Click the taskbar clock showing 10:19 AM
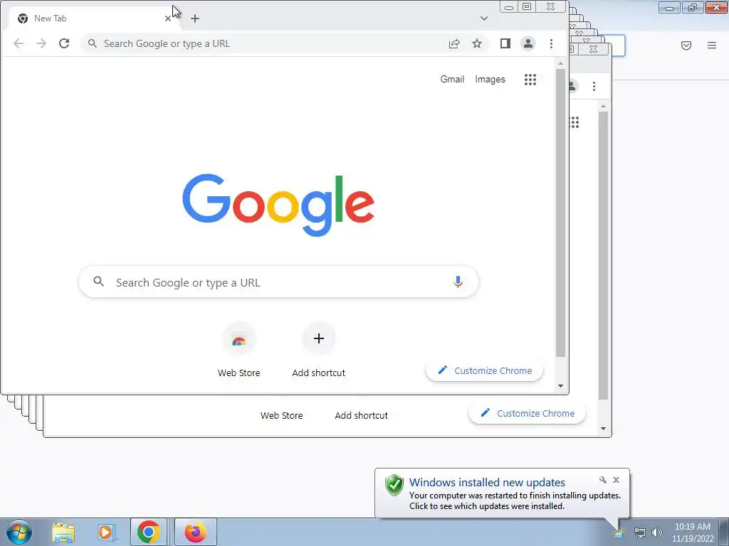 693,532
